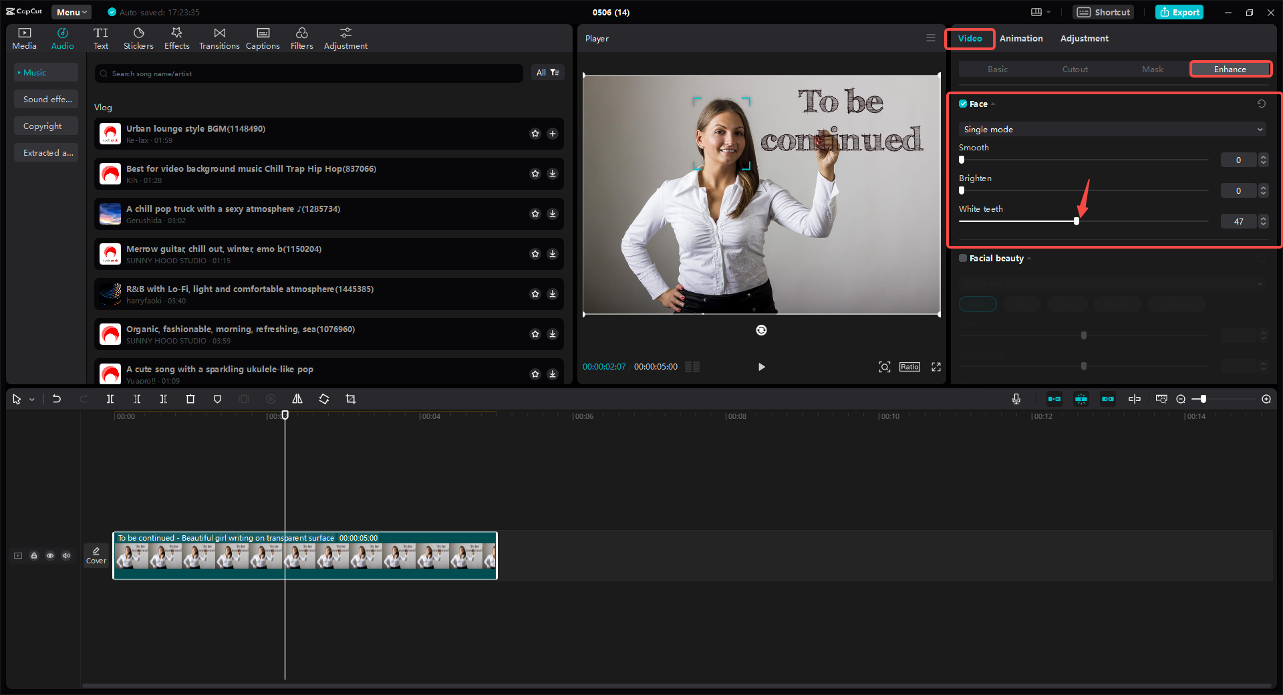This screenshot has height=695, width=1283.
Task: Expand the Menu dropdown
Action: [x=72, y=12]
